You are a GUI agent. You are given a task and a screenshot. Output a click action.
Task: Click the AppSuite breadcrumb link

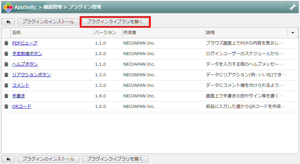tap(25, 7)
